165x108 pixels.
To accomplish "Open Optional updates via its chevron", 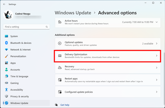I will click(x=157, y=43).
